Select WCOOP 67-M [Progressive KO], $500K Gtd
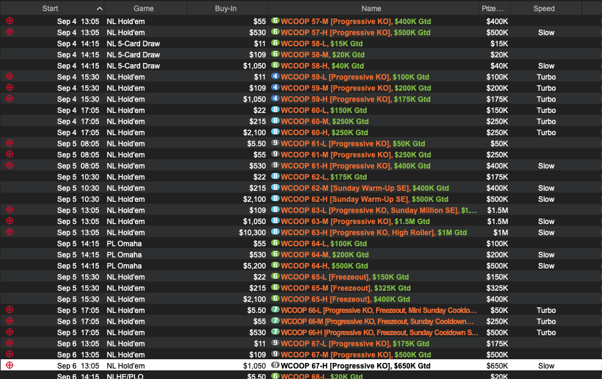Viewport: 602px width, 379px height. tap(356, 355)
